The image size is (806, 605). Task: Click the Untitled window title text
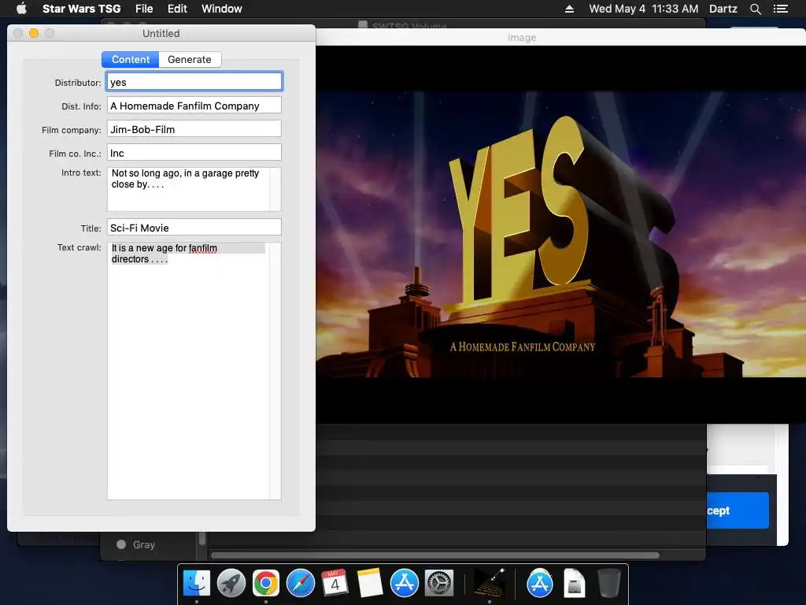pyautogui.click(x=161, y=33)
